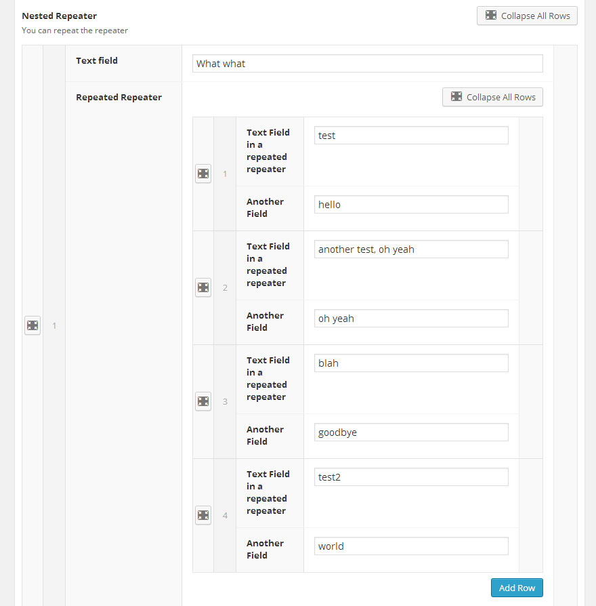Viewport: 596px width, 606px height.
Task: Collapse inner row 4 toggle icon
Action: [203, 515]
